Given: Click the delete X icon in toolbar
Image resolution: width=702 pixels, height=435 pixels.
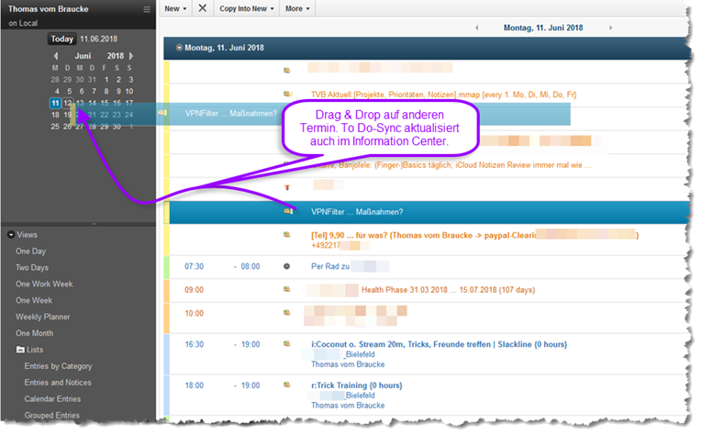Looking at the screenshot, I should 202,8.
